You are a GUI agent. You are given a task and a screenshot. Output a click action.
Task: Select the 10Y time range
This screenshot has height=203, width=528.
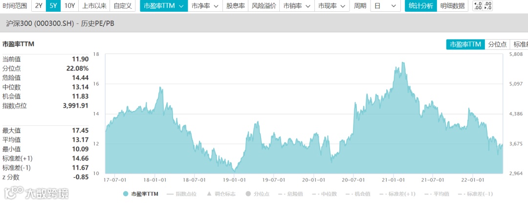click(69, 6)
